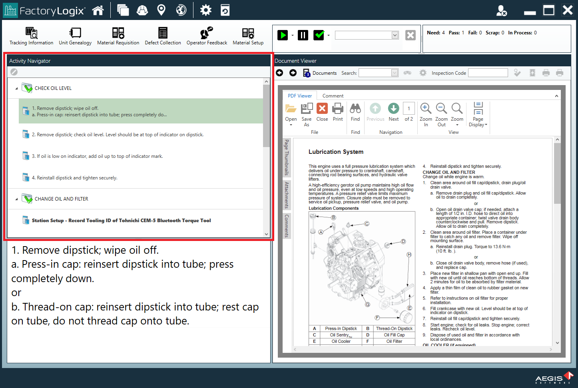This screenshot has height=388, width=578.
Task: Select the Unit Genealogy icon
Action: 75,36
